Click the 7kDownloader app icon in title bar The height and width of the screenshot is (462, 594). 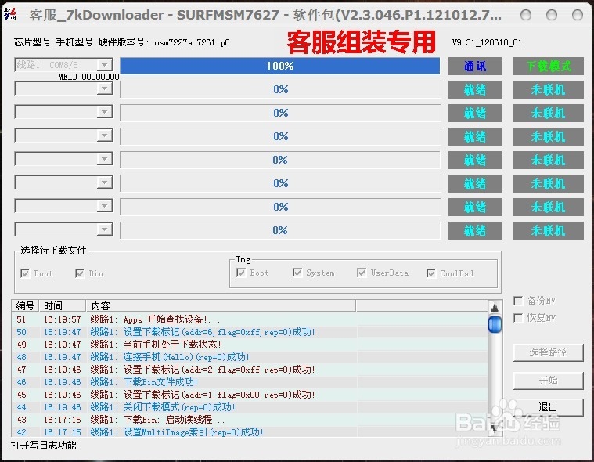10,14
